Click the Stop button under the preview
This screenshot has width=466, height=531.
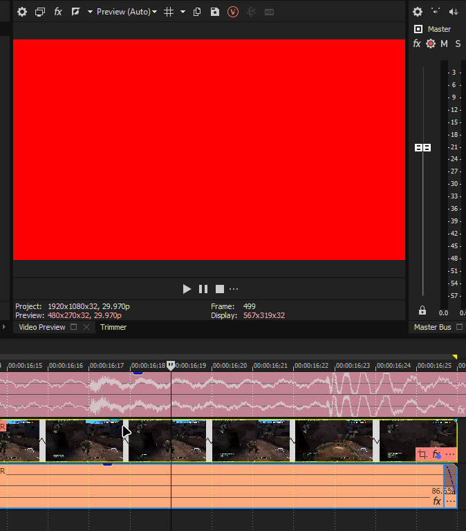point(220,289)
